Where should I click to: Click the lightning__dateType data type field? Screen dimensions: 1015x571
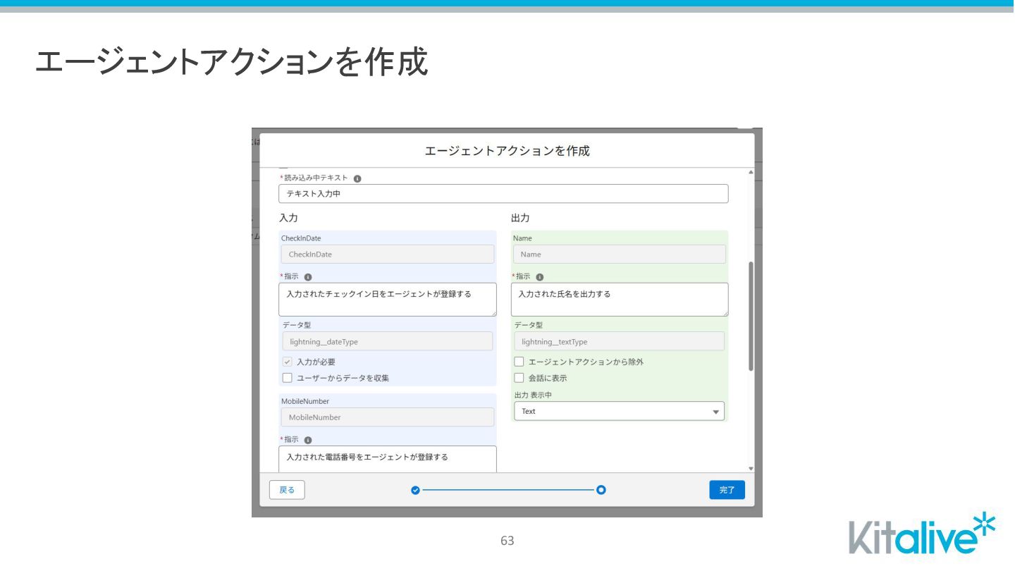388,341
